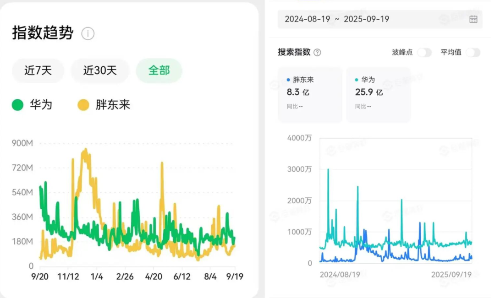Open the calendar icon in date field
495x298 pixels.
pyautogui.click(x=473, y=19)
